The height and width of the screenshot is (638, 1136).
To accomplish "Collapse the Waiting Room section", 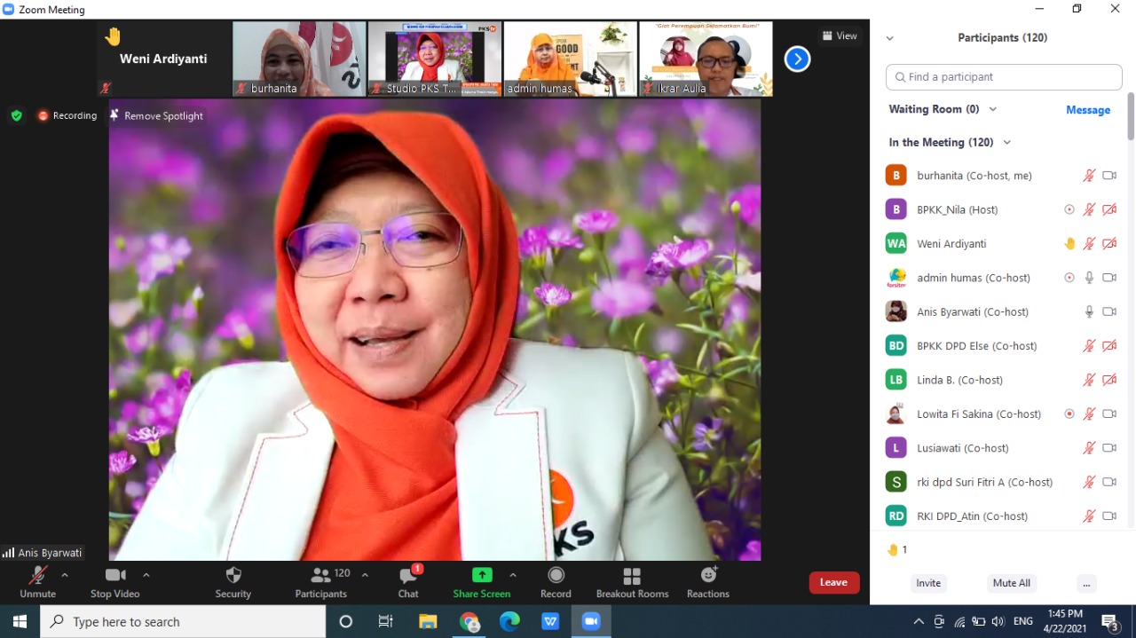I will [992, 109].
